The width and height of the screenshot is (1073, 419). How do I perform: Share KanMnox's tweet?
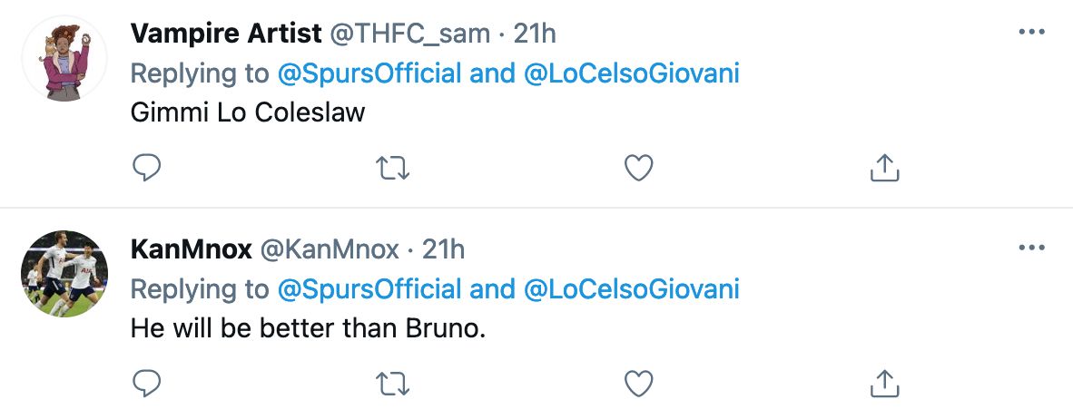(x=884, y=384)
